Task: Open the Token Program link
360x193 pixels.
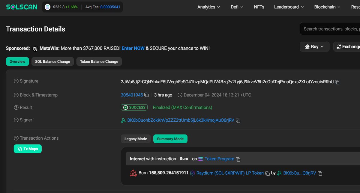Action: click(219, 159)
